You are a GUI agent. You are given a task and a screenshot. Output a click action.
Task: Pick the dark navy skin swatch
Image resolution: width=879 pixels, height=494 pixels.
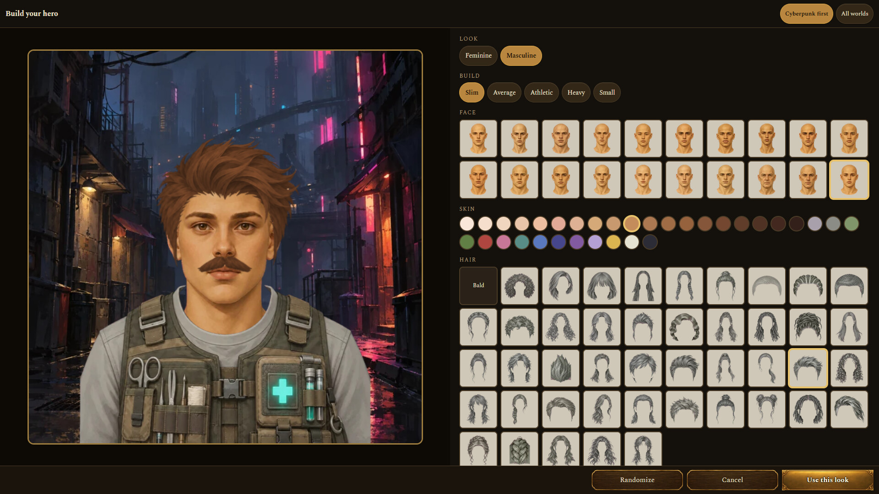[650, 242]
